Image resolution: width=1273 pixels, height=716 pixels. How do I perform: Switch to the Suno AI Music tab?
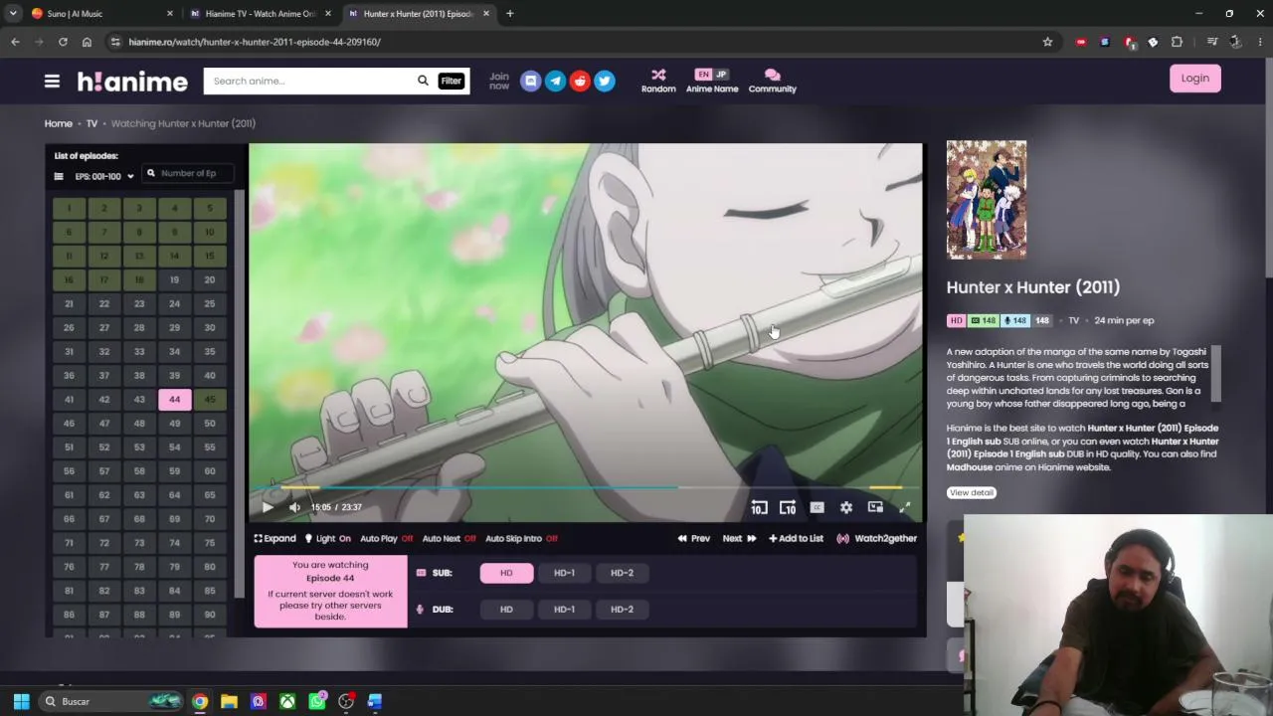pos(101,14)
